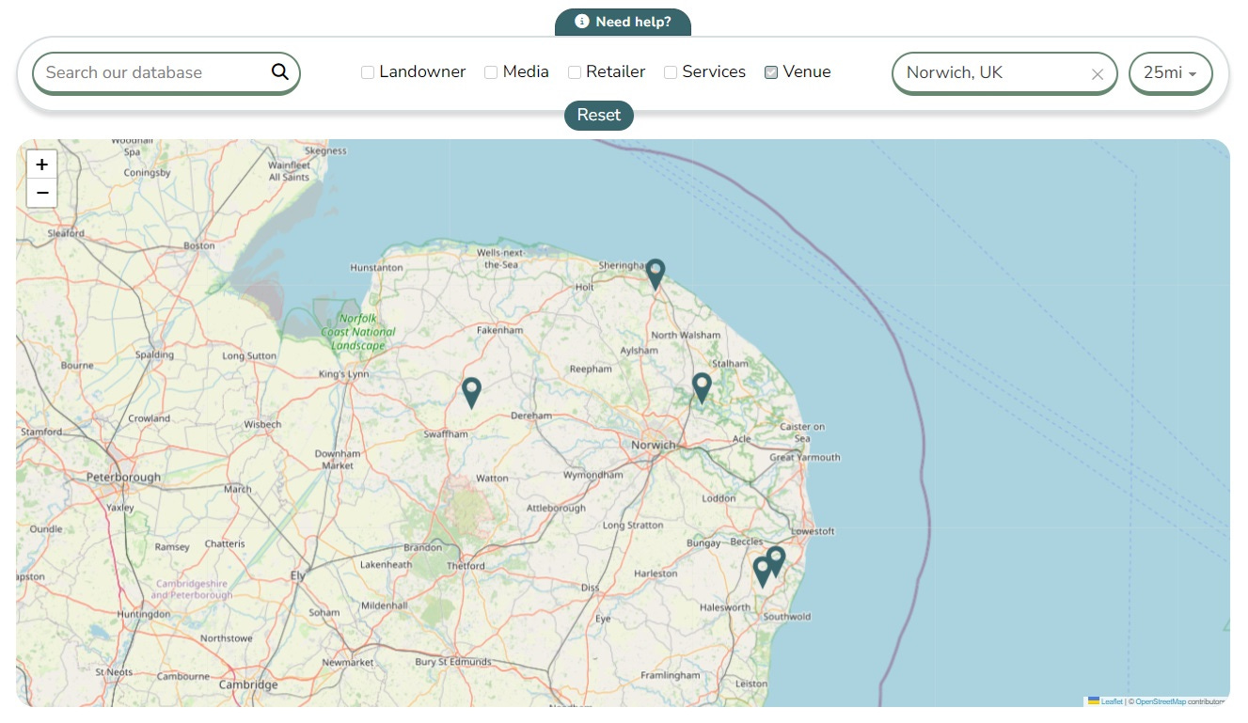Click the magnifying glass search icon
The image size is (1248, 723).
tap(280, 72)
